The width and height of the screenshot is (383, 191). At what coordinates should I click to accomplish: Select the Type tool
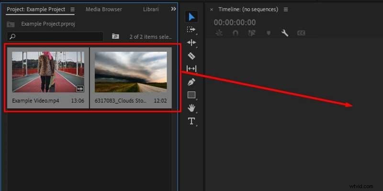(x=191, y=121)
